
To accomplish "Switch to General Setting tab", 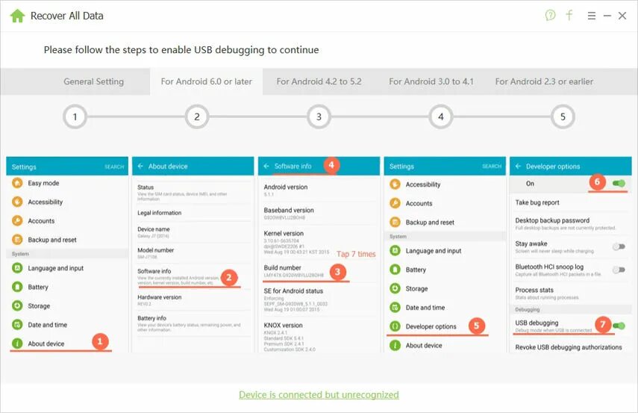I will click(x=93, y=81).
